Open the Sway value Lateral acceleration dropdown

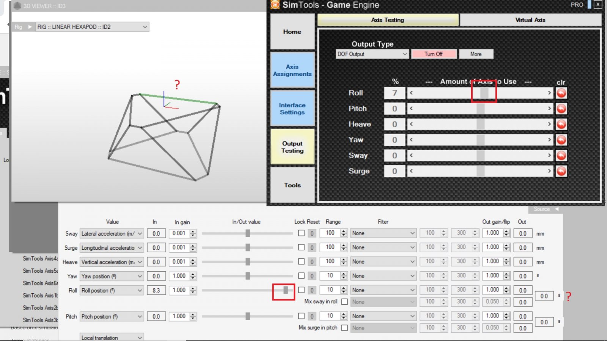[112, 234]
